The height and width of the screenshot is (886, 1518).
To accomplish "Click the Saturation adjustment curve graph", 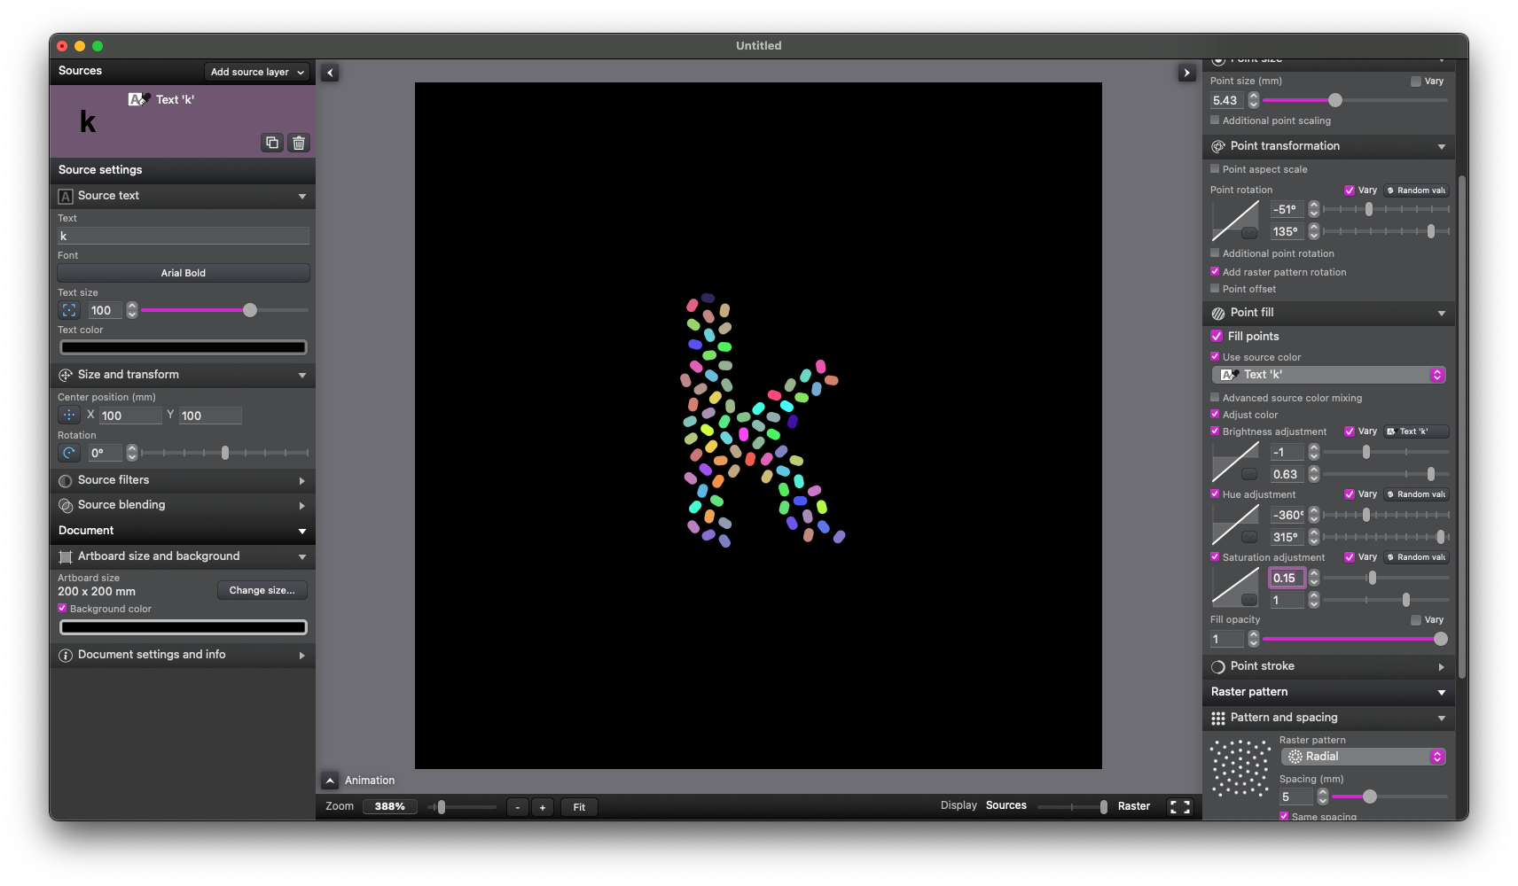I will (1235, 588).
